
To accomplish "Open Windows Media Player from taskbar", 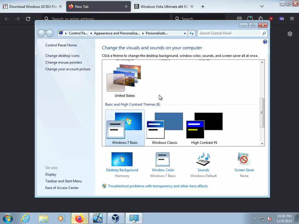I will click(61, 218).
